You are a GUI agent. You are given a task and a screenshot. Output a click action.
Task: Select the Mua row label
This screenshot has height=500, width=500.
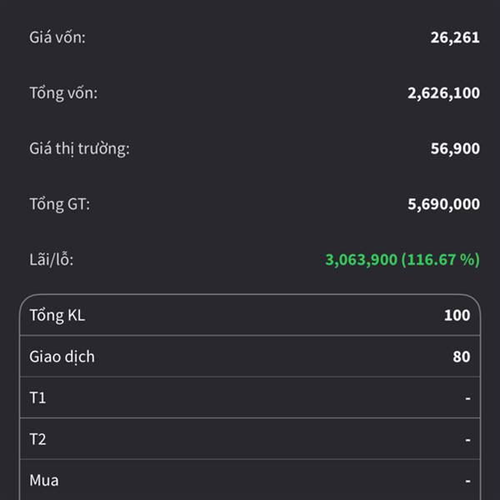pos(44,480)
